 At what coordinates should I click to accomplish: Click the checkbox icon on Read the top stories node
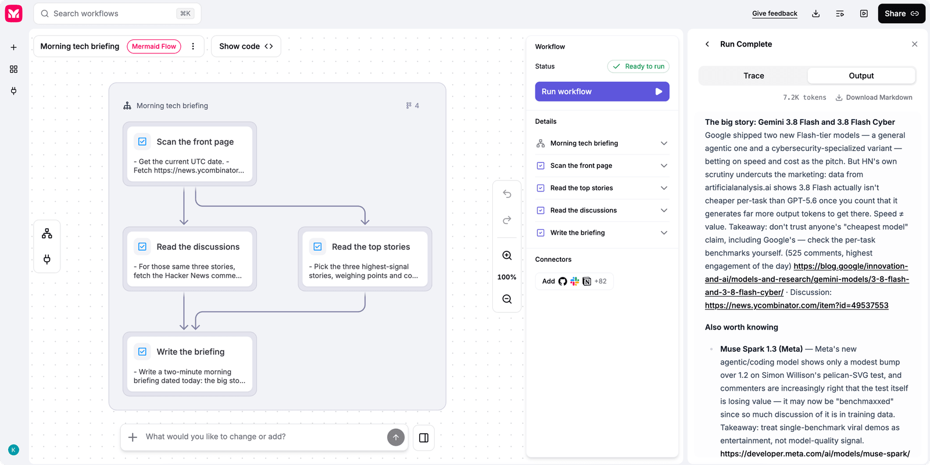click(x=318, y=247)
